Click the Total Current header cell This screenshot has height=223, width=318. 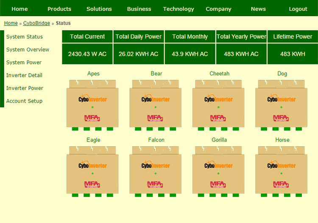[87, 37]
